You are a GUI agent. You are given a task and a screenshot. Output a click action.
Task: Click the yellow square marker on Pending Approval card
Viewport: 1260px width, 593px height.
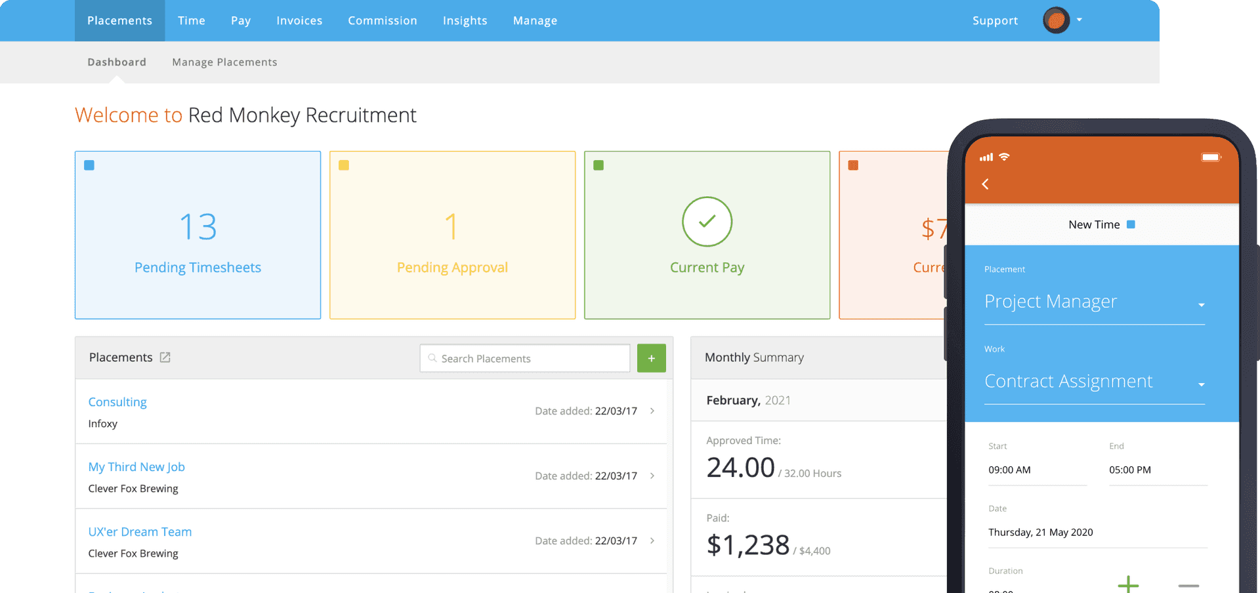pos(343,165)
